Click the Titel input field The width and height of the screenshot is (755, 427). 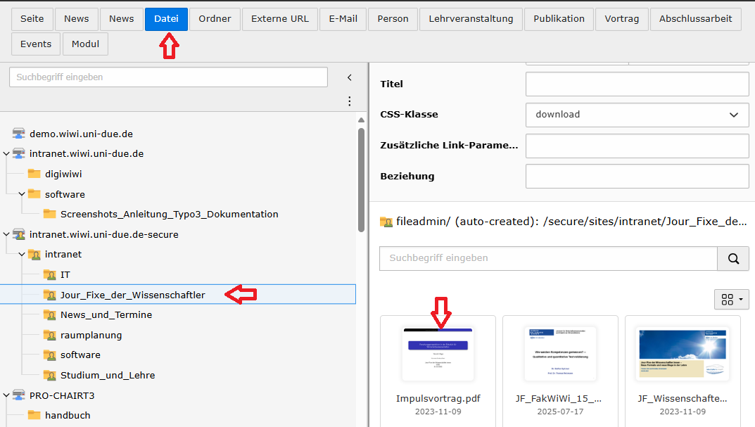637,84
